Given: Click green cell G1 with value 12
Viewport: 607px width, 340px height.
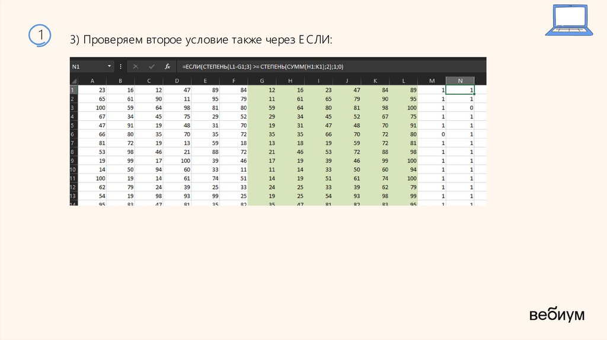Looking at the screenshot, I should 261,90.
